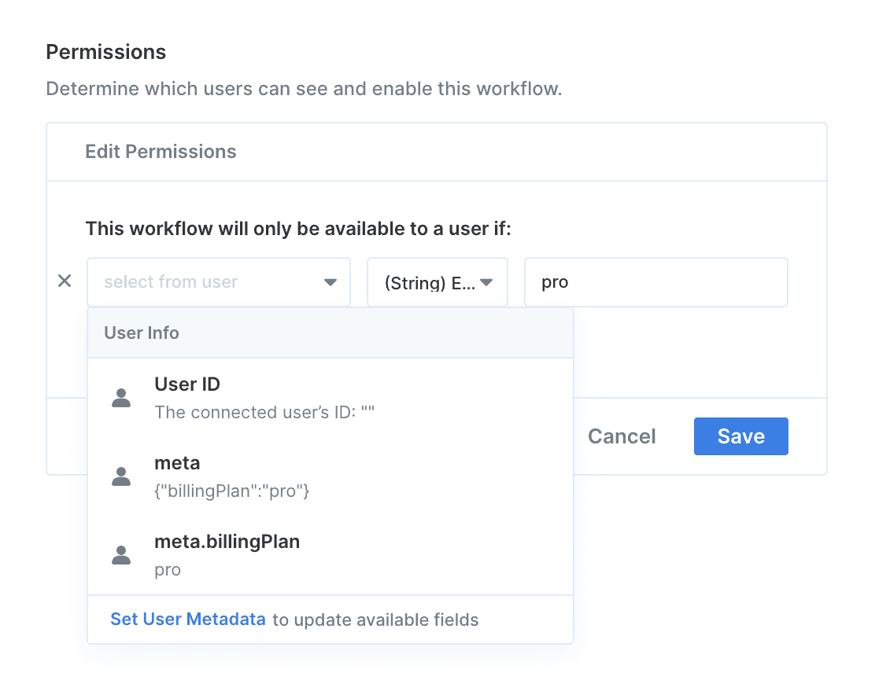Click the caret arrow in user field selector
Viewport: 875px width, 695px height.
click(330, 282)
